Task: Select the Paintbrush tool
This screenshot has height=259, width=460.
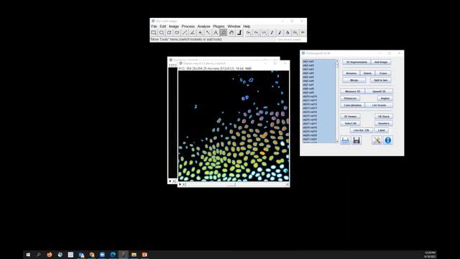Action: pos(280,33)
